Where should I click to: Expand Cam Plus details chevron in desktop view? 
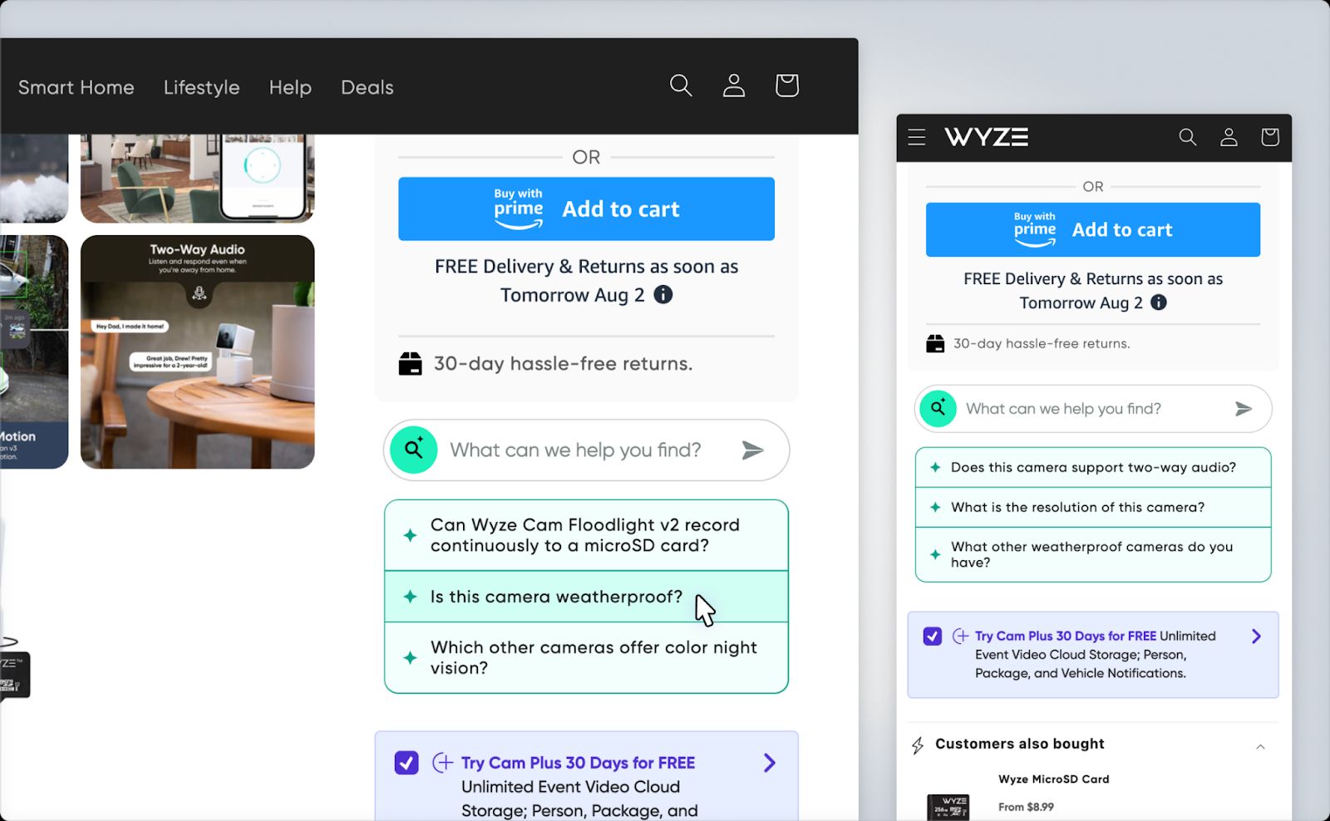click(x=769, y=763)
